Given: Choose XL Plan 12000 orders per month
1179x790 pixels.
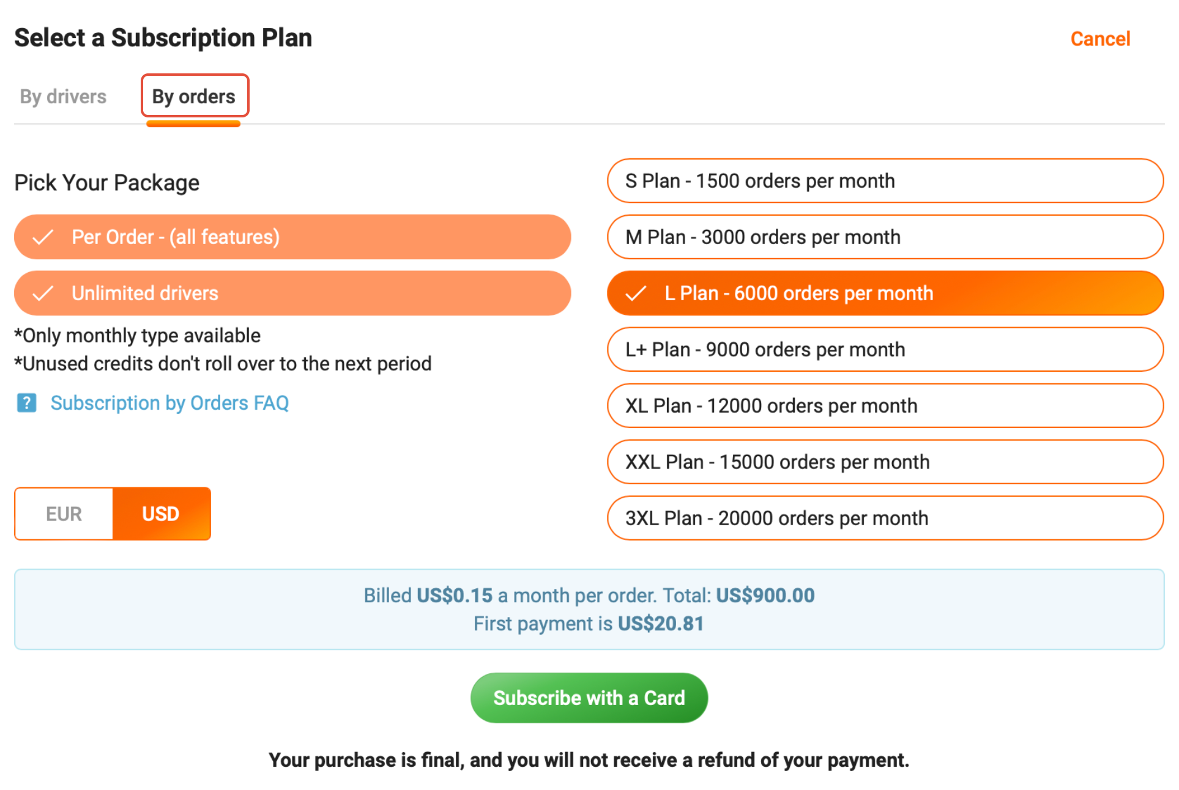Looking at the screenshot, I should click(884, 406).
